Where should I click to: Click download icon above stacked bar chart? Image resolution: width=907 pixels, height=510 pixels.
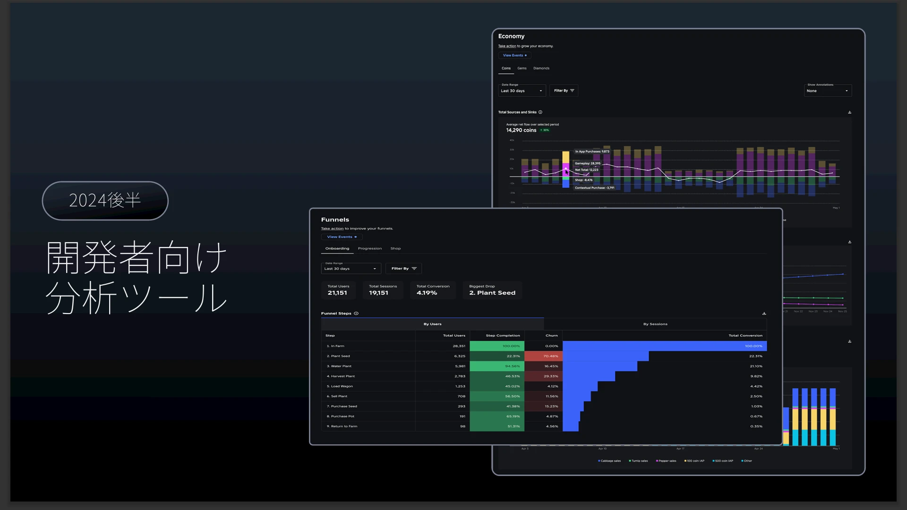849,341
